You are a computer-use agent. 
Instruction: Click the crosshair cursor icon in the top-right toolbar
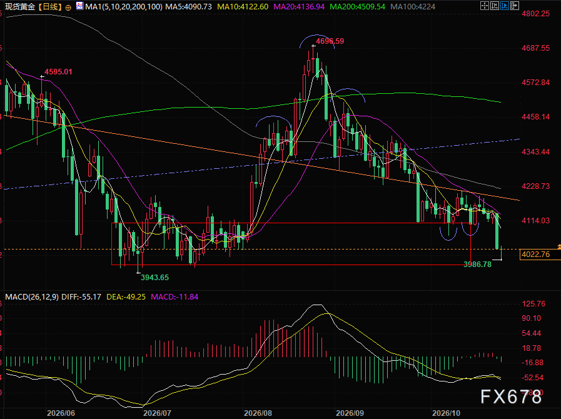pos(485,6)
